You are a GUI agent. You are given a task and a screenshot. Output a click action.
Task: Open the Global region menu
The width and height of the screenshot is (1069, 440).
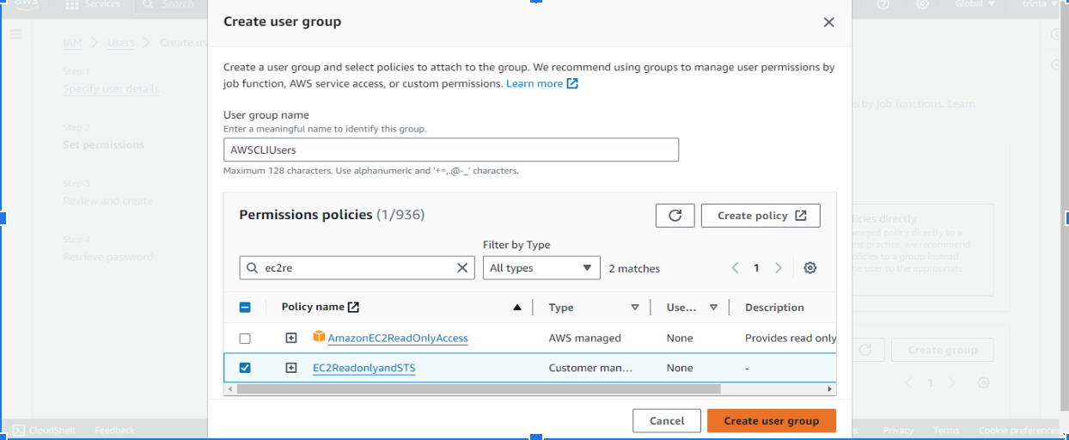(974, 5)
